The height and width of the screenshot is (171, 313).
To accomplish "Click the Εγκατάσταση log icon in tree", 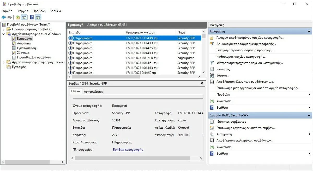I will click(x=14, y=48).
